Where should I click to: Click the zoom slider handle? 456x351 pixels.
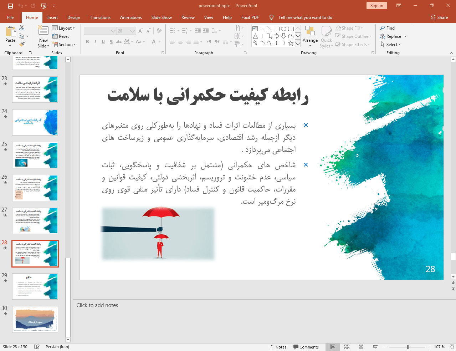click(408, 347)
